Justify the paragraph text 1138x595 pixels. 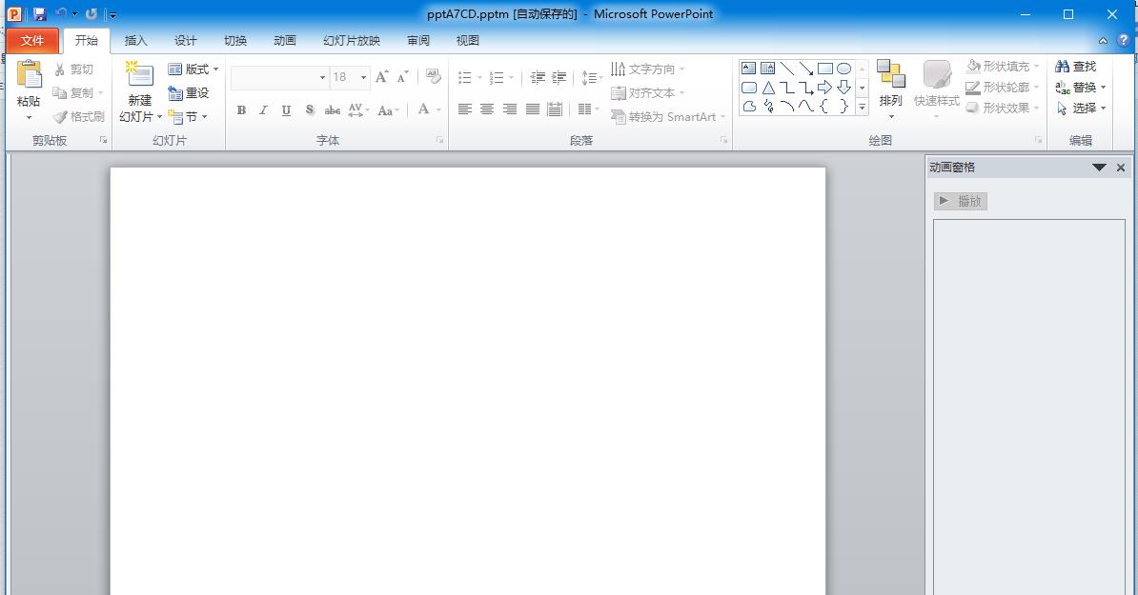tap(533, 109)
